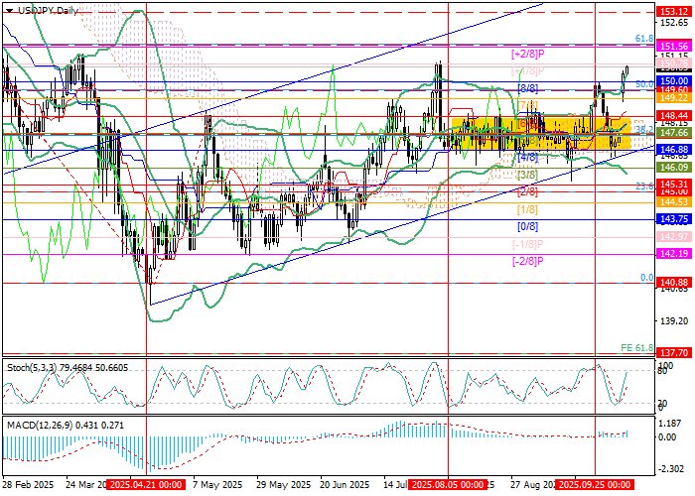Select the [2/8] Murrey level label

(x=528, y=192)
